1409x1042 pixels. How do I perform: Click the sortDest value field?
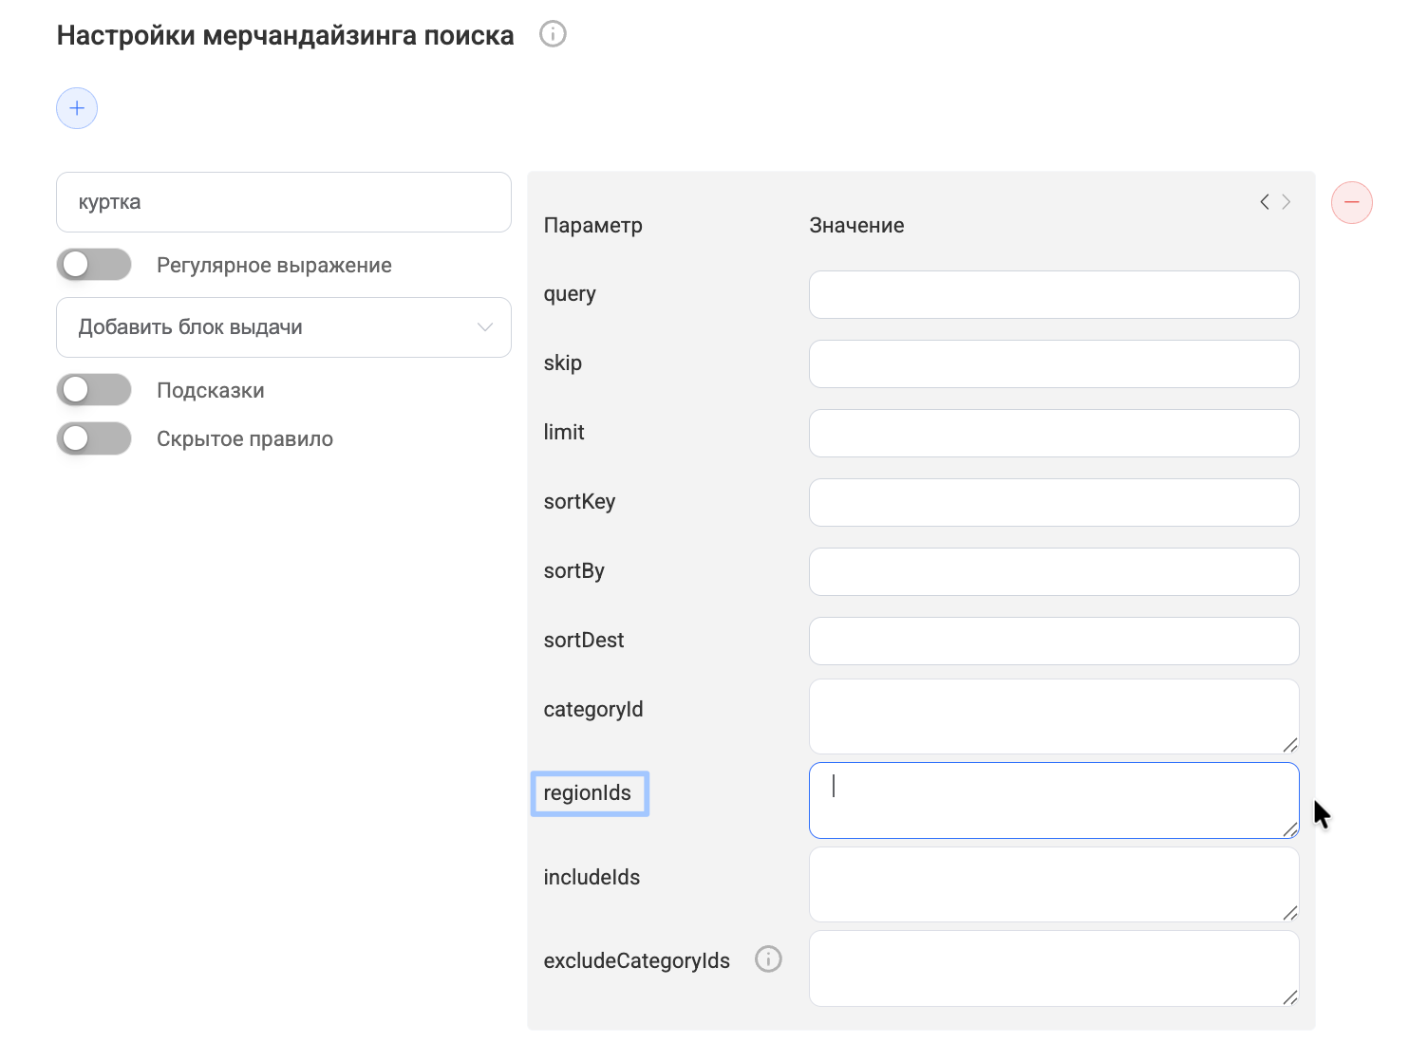(x=1053, y=642)
